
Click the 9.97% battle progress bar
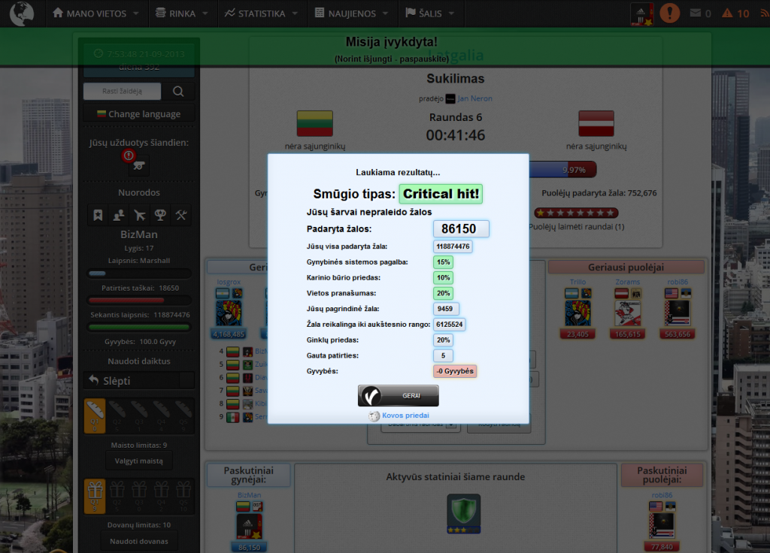[562, 170]
